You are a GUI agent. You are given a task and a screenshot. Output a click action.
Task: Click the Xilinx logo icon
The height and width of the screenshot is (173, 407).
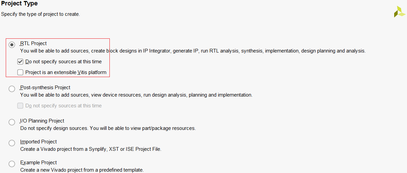click(x=400, y=12)
